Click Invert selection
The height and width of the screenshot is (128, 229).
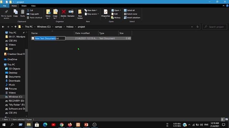coord(132,17)
